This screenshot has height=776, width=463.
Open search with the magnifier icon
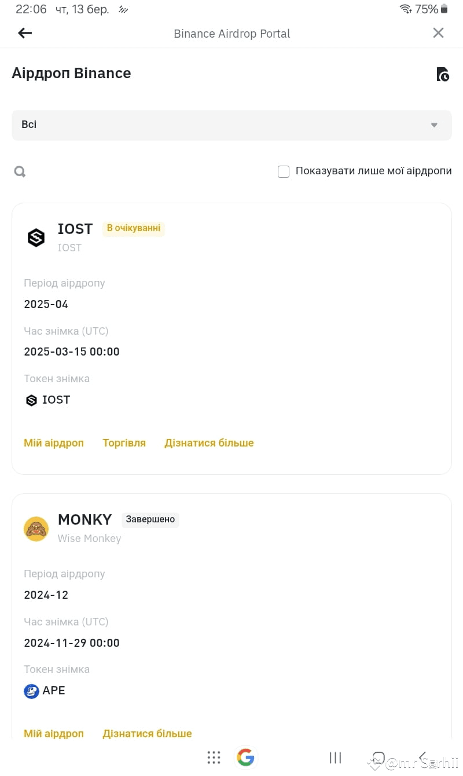pos(20,171)
